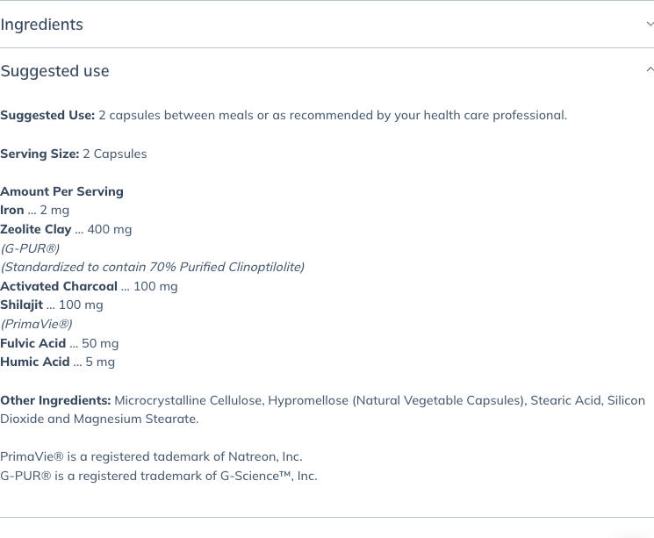The width and height of the screenshot is (654, 538).
Task: Click the Fulvic Acid 50 mg entry
Action: coord(59,343)
